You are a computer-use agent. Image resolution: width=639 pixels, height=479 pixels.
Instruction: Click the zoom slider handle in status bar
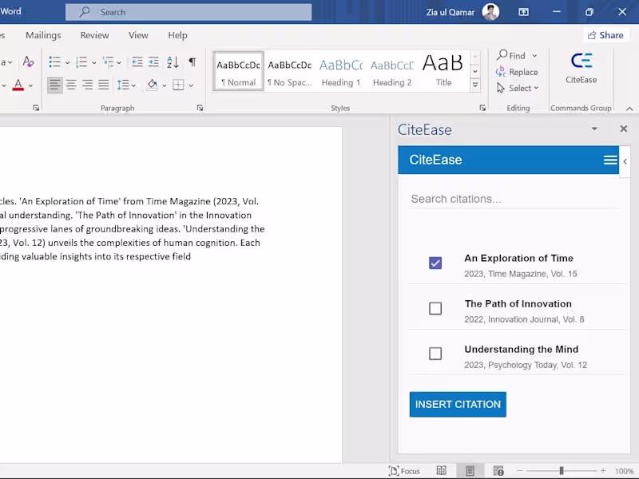pos(562,471)
